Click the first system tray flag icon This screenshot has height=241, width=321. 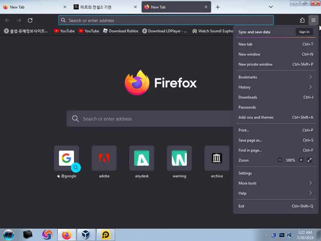pyautogui.click(x=274, y=235)
